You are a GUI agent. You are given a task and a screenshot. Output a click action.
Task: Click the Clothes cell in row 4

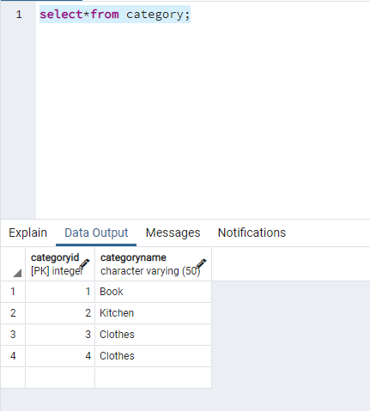[154, 356]
